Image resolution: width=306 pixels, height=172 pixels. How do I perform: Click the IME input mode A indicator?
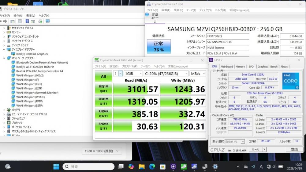click(261, 167)
